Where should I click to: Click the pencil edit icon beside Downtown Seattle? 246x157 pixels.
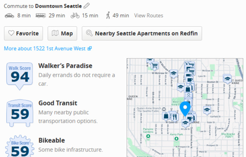(86, 6)
